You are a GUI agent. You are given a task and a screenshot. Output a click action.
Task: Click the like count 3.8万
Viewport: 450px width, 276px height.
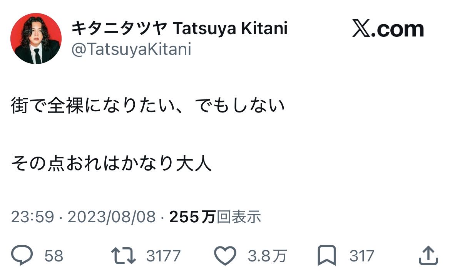pos(267,256)
